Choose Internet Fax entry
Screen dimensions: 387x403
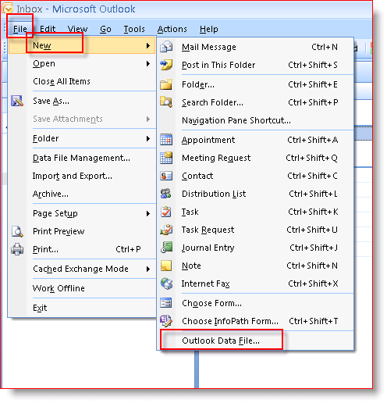(255, 284)
